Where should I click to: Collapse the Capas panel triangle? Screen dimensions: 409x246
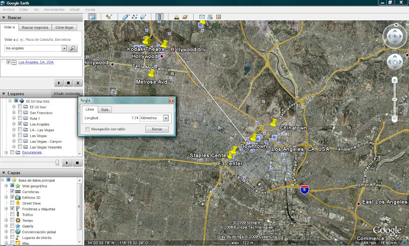tap(4, 173)
